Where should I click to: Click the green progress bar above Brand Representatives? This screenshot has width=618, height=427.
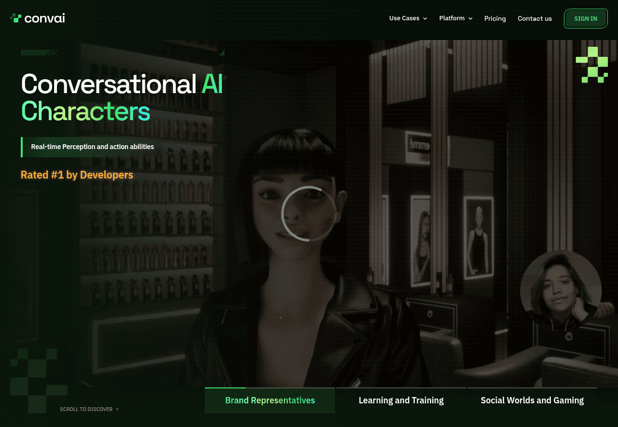[225, 388]
